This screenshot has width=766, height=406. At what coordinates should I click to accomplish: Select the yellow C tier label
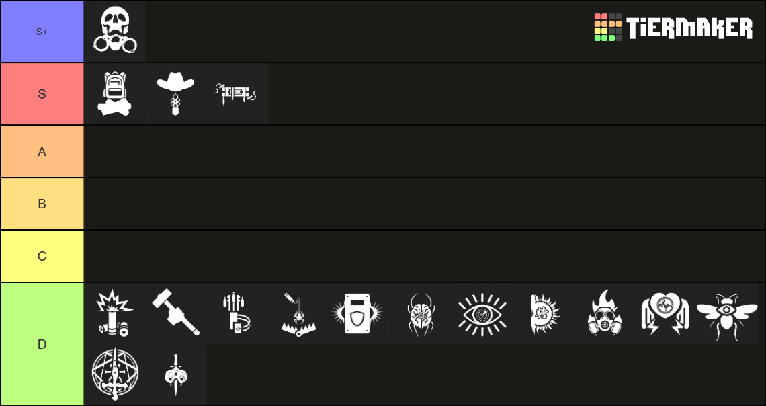pyautogui.click(x=42, y=256)
